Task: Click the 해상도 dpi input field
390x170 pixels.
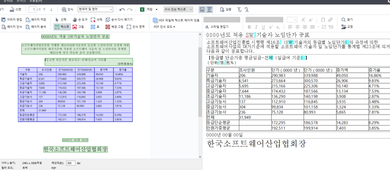Action: click(71, 163)
